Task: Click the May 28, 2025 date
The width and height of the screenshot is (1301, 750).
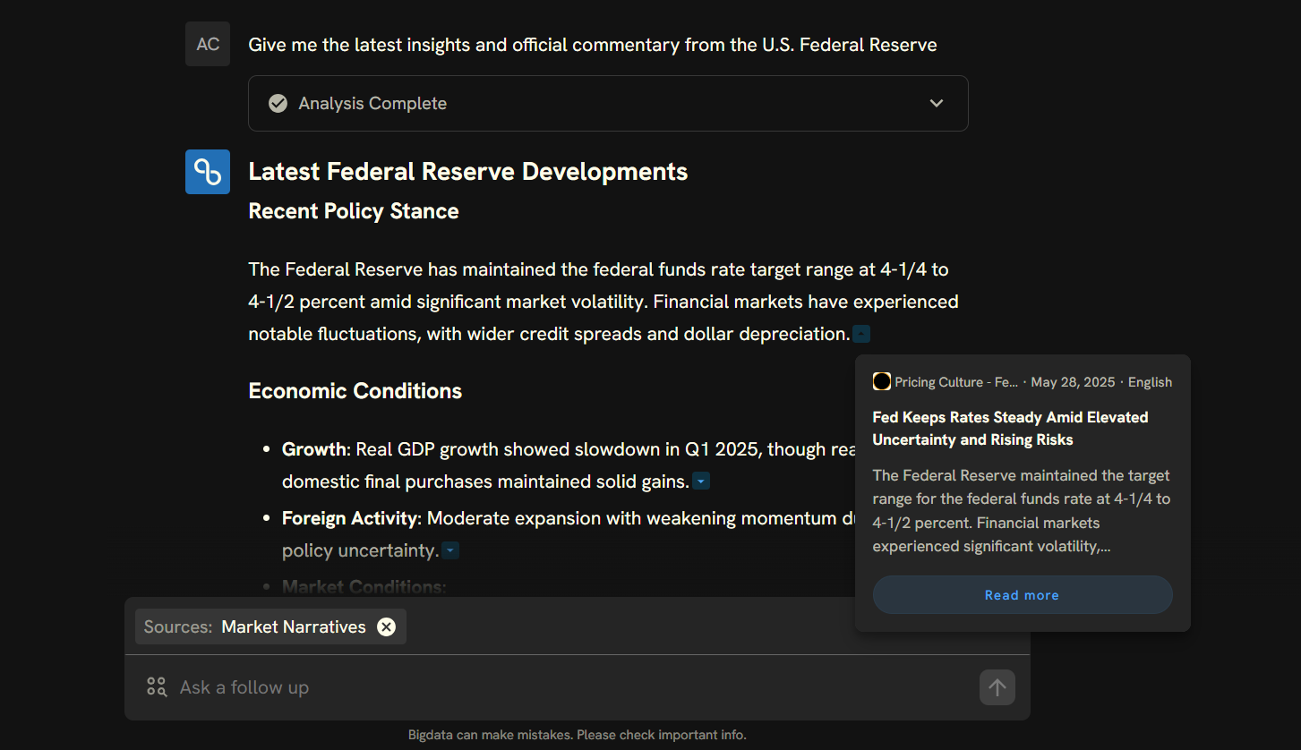Action: coord(1073,382)
